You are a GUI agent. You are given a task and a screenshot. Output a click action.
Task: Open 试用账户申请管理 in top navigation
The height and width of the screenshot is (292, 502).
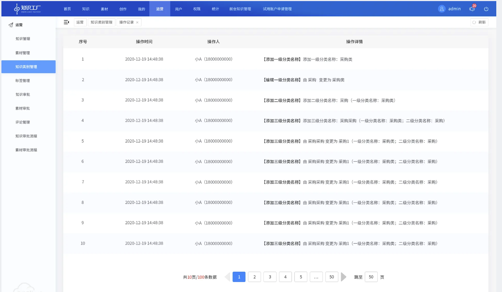pyautogui.click(x=277, y=9)
